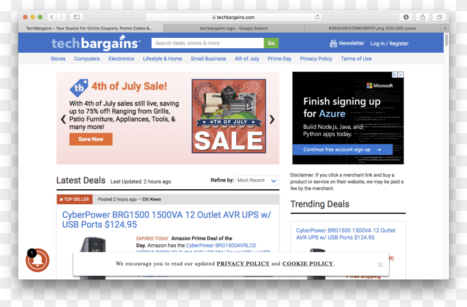Show previous banner slide with left chevron
This screenshot has width=467, height=307.
point(63,119)
